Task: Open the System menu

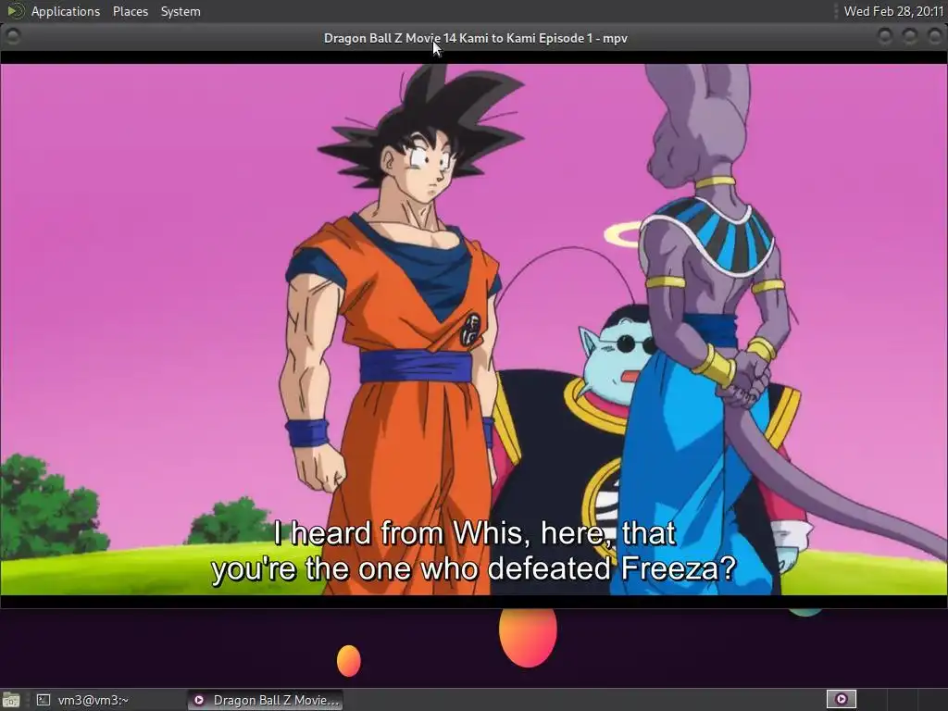Action: coord(181,11)
